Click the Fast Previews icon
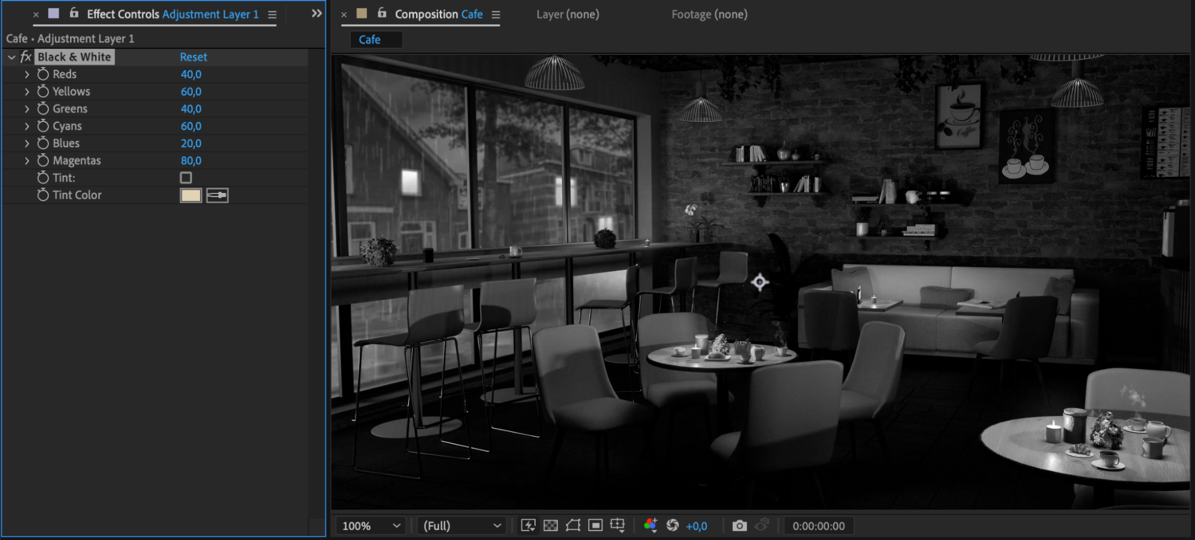Screen dimensions: 1195x540 click(x=528, y=526)
